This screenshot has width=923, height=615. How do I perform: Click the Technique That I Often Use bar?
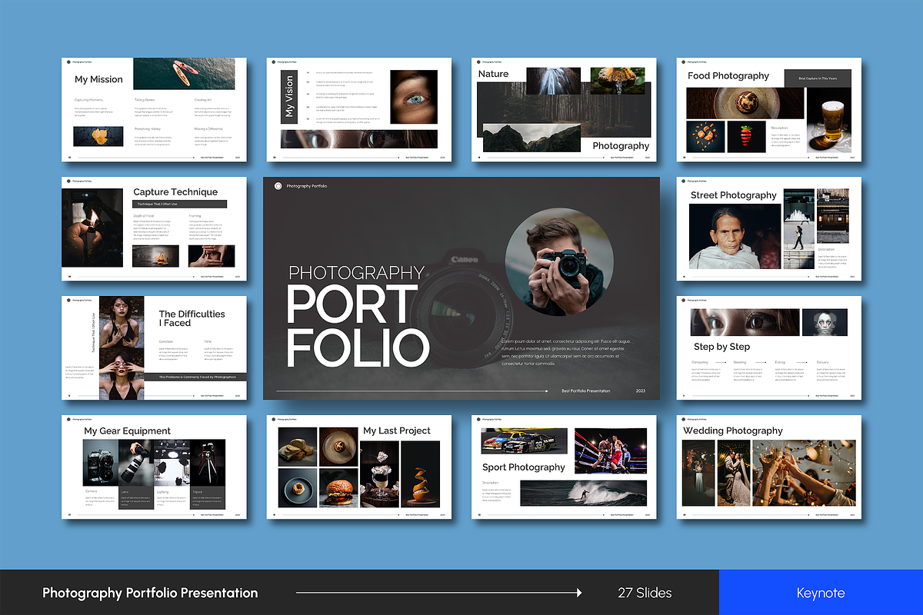pos(180,204)
